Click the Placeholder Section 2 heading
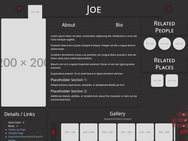The width and height of the screenshot is (188, 141). point(69,91)
